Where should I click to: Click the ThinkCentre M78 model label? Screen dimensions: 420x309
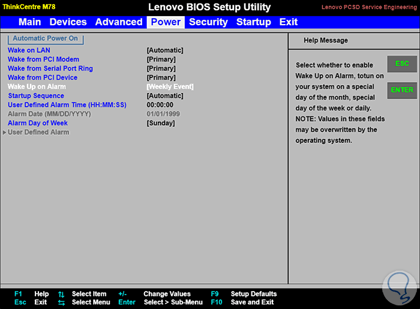click(x=29, y=7)
